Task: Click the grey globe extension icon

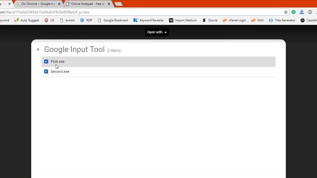Action: (310, 12)
